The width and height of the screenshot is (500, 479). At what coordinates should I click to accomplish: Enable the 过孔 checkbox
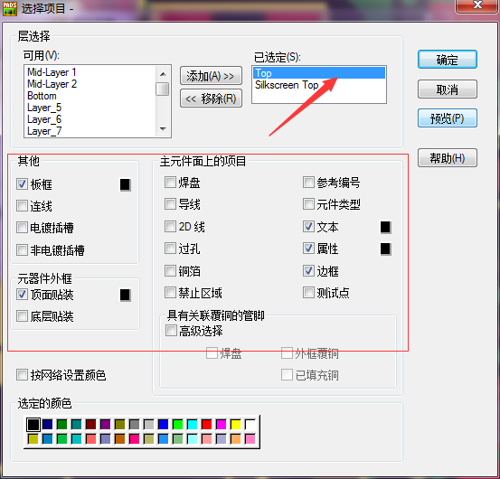pyautogui.click(x=170, y=249)
